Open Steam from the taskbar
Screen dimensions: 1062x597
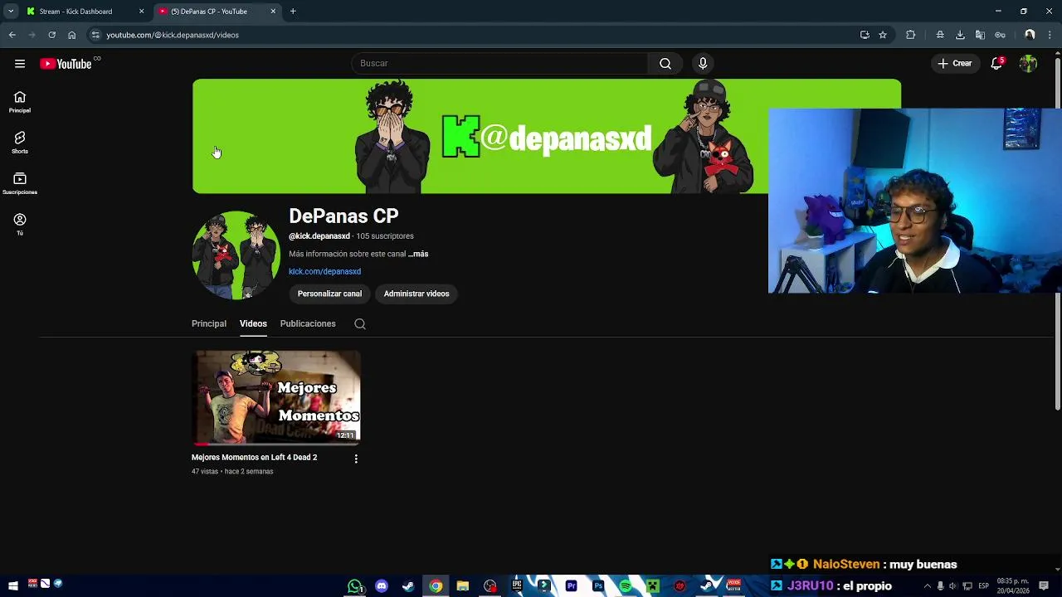408,586
